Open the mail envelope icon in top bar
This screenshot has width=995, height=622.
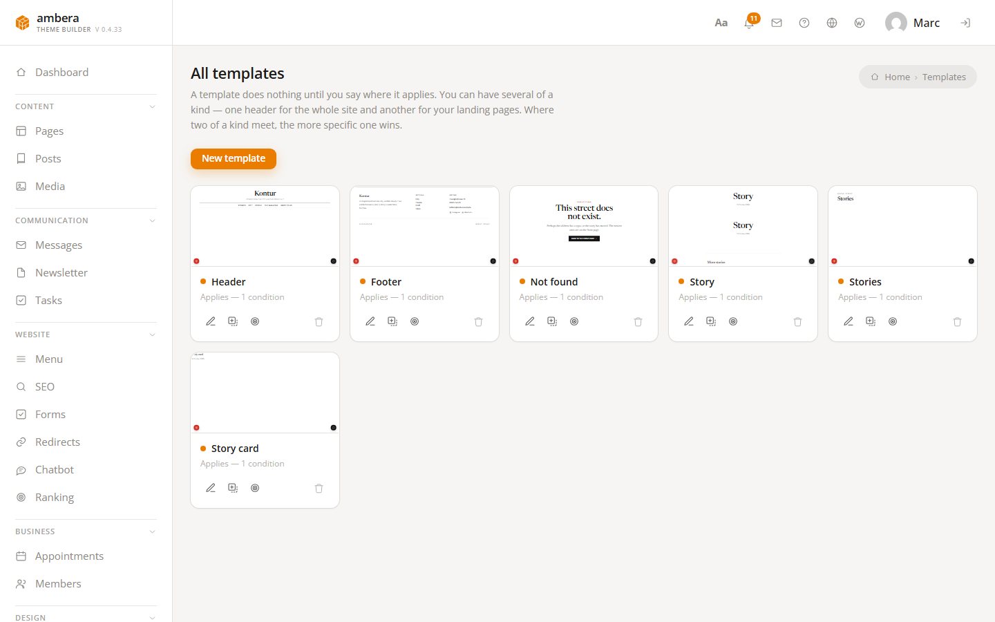point(777,23)
